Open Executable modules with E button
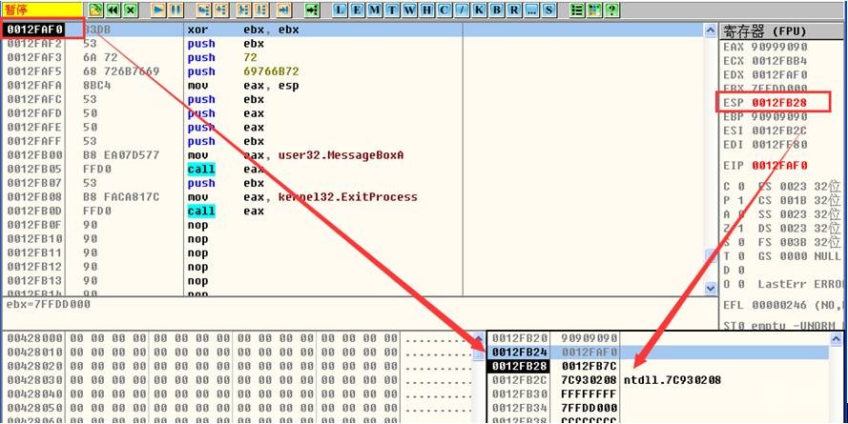 357,10
